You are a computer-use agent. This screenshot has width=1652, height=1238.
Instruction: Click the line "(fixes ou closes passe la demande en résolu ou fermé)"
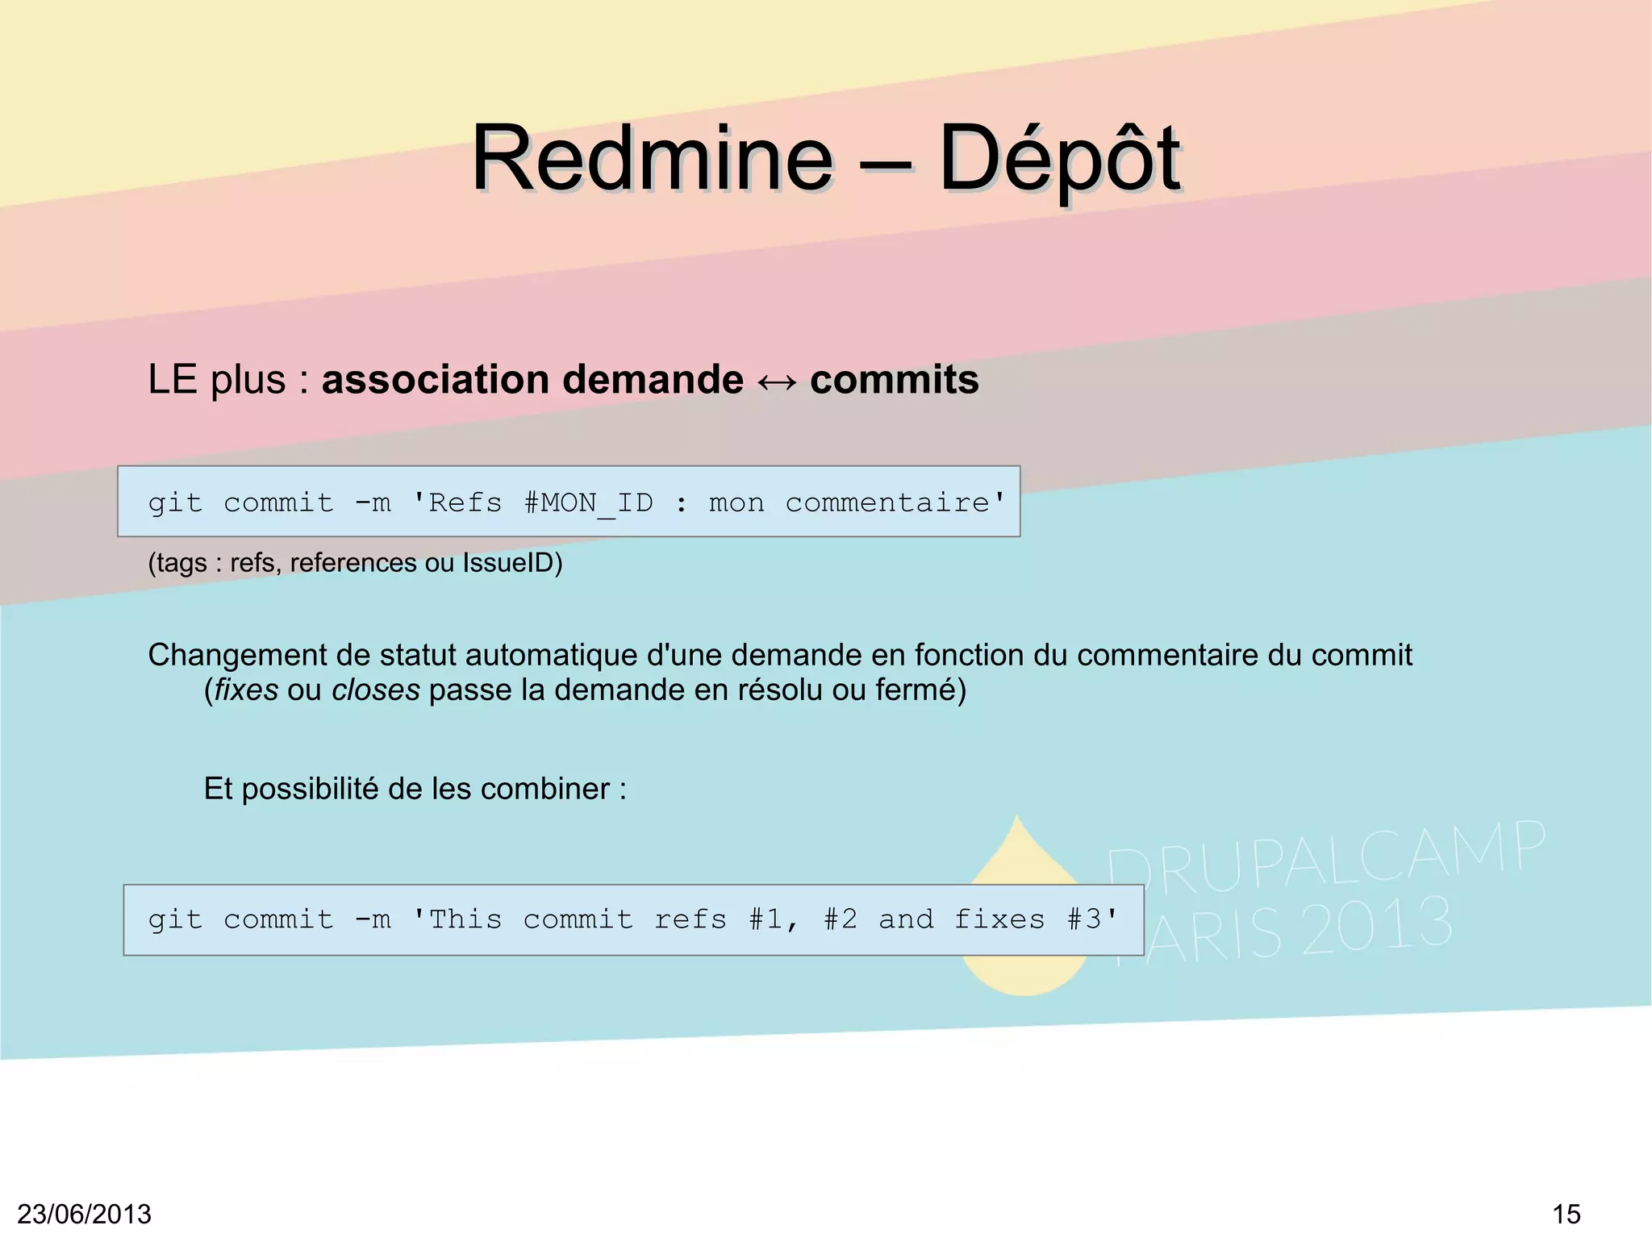585,690
